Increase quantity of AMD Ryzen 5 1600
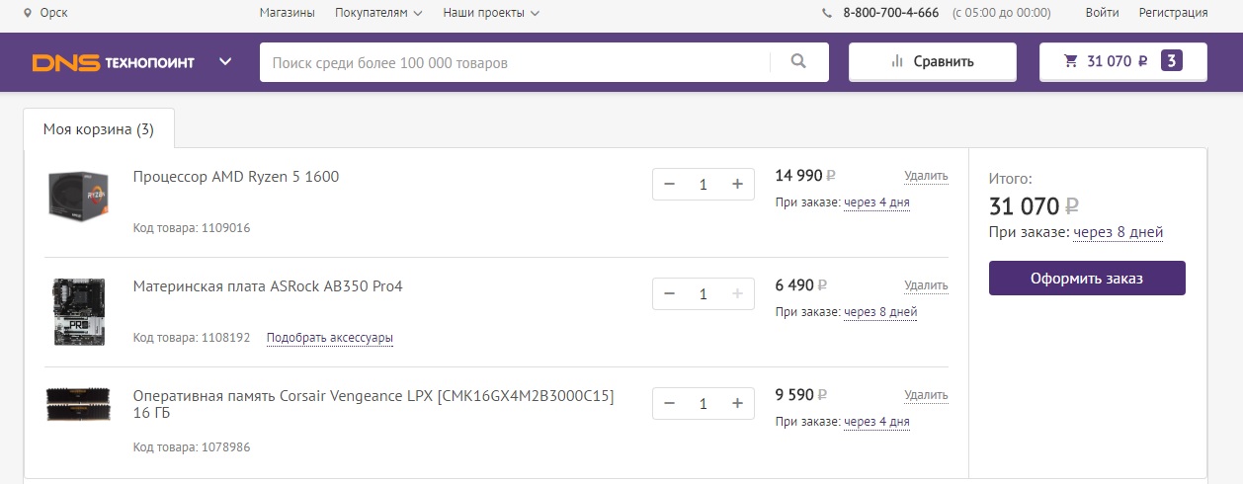Screen dimensions: 1243x484 coord(736,184)
